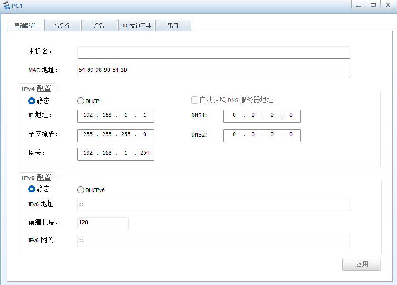
Task: Click the IPv6 地址 input field
Action: pyautogui.click(x=213, y=204)
